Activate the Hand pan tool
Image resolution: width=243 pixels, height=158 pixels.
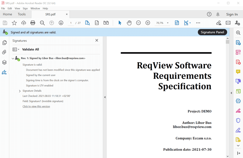[x=129, y=23]
